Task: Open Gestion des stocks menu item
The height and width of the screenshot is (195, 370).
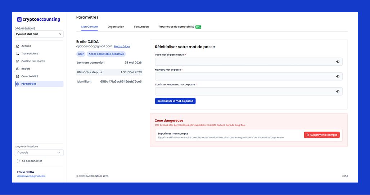Action: pyautogui.click(x=39, y=61)
